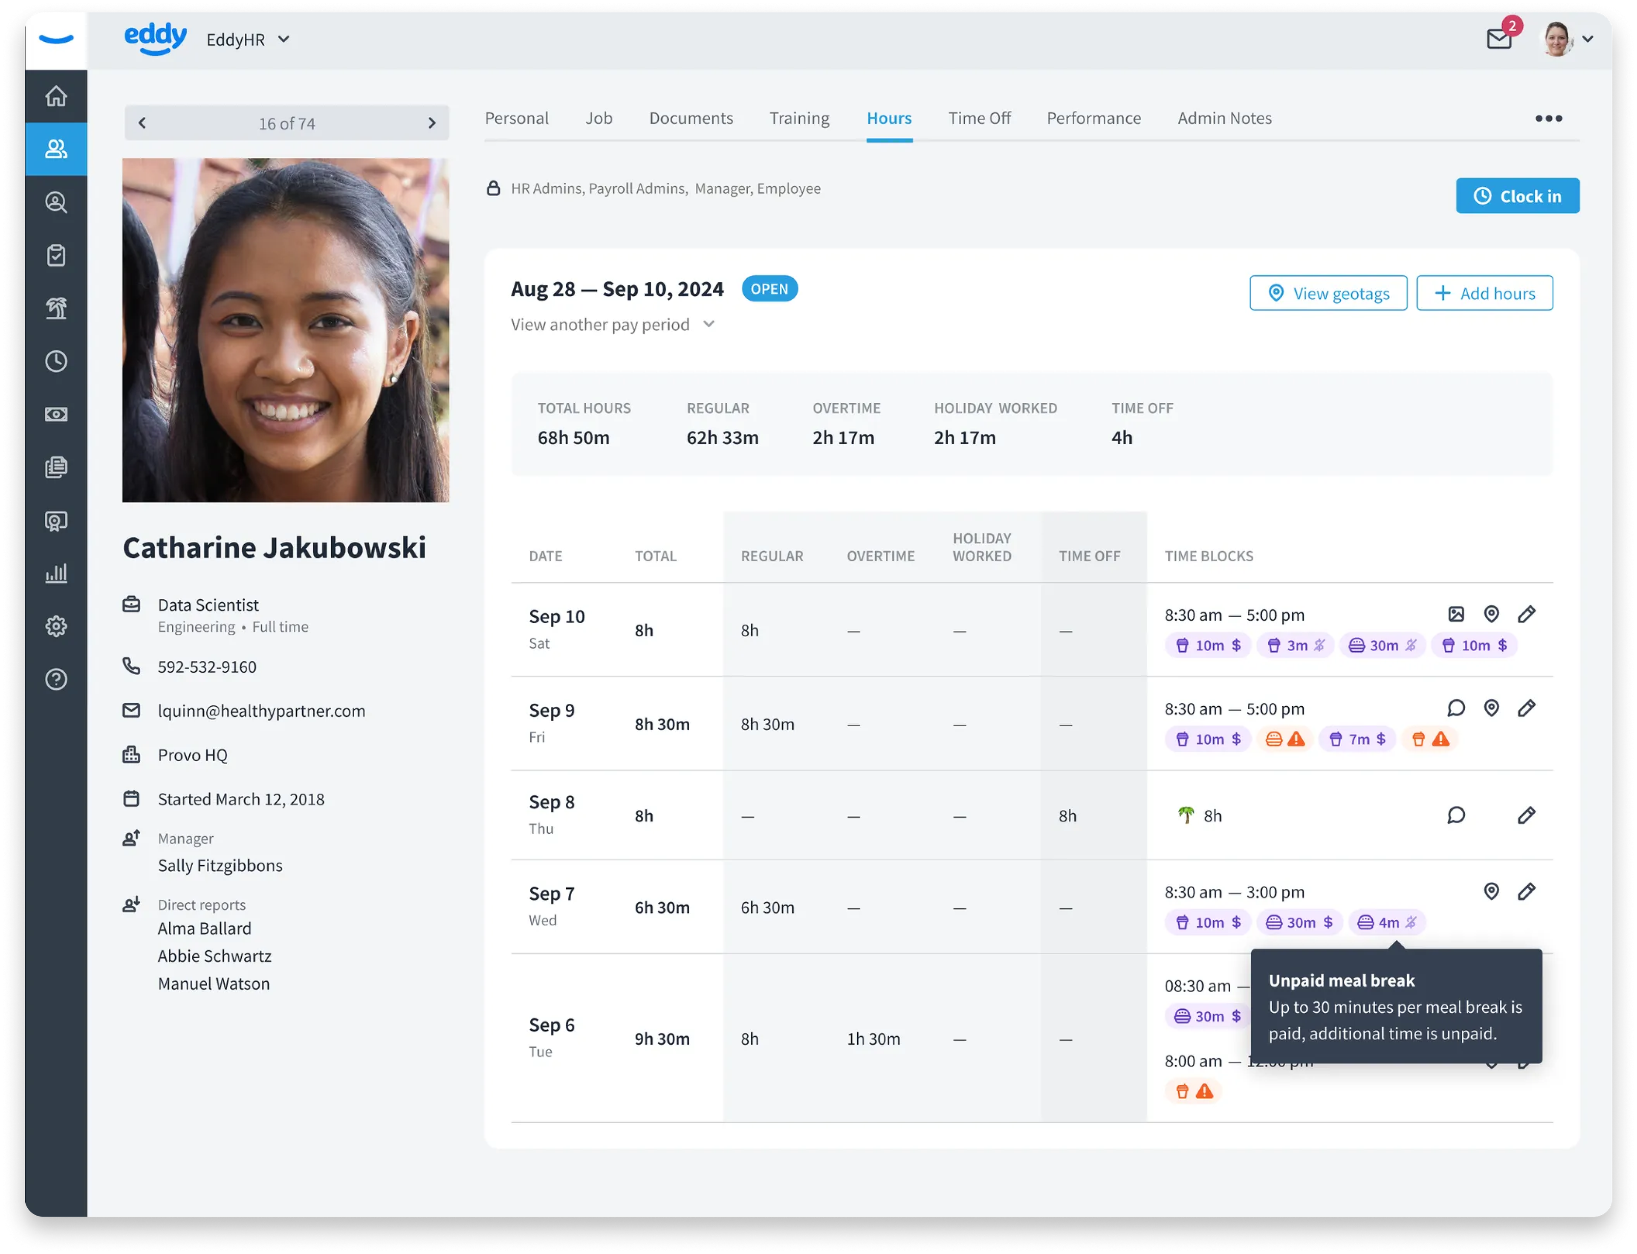Click the Add hours button
The height and width of the screenshot is (1254, 1637).
(1485, 292)
